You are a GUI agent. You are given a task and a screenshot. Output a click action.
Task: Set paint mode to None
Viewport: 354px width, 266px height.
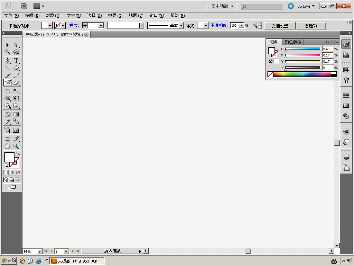pos(18,172)
